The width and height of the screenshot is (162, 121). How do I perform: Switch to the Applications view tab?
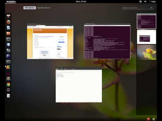tap(44, 8)
